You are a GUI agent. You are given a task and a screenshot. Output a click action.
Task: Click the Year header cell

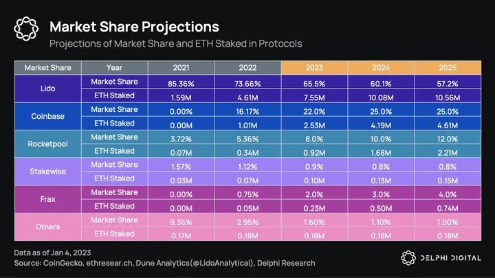pos(114,67)
